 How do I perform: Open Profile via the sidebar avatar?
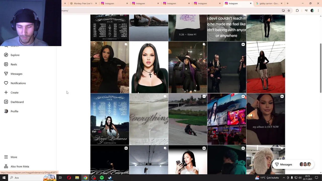(6, 111)
